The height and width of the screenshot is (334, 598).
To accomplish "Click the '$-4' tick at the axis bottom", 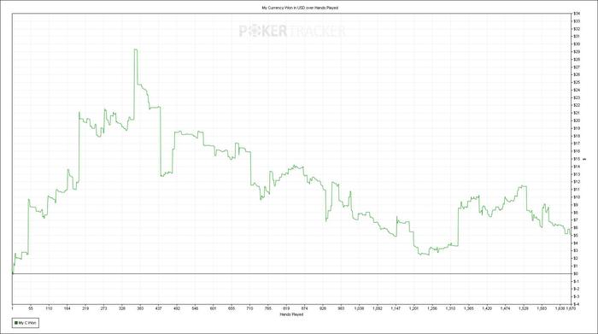I will tap(577, 304).
